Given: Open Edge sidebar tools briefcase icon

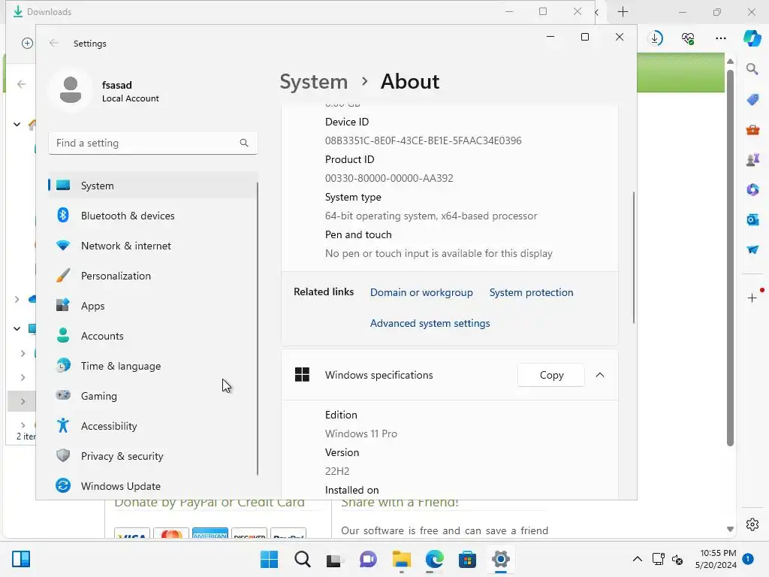Looking at the screenshot, I should [x=752, y=130].
